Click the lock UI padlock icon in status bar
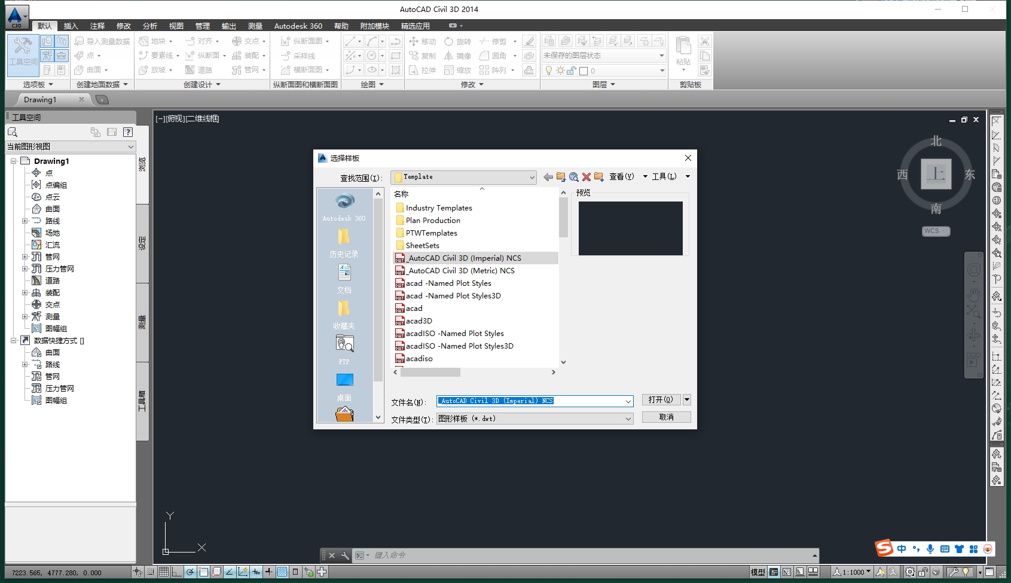This screenshot has height=583, width=1011. point(924,572)
